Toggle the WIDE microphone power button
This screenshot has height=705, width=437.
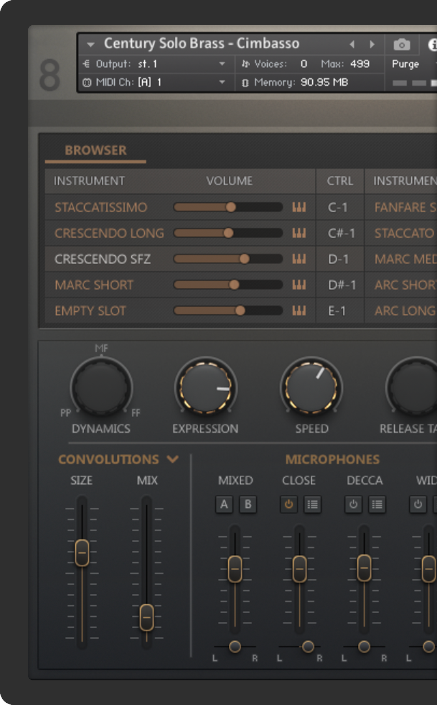pyautogui.click(x=418, y=504)
